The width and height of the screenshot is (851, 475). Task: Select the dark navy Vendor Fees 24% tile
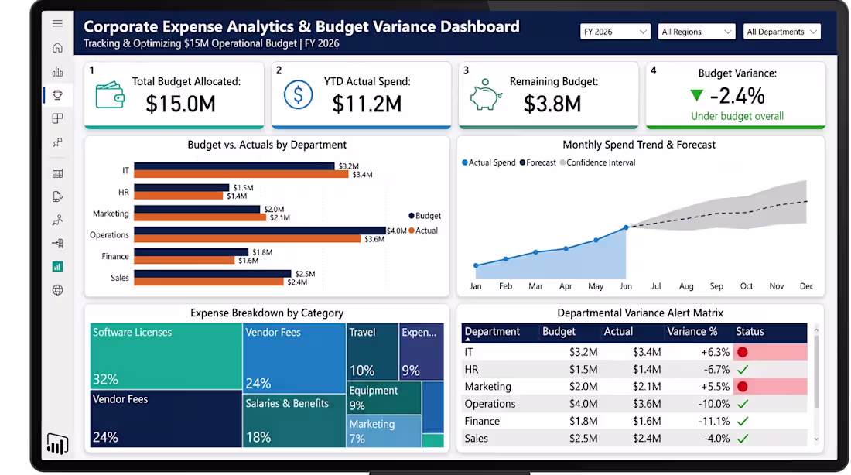(x=166, y=419)
